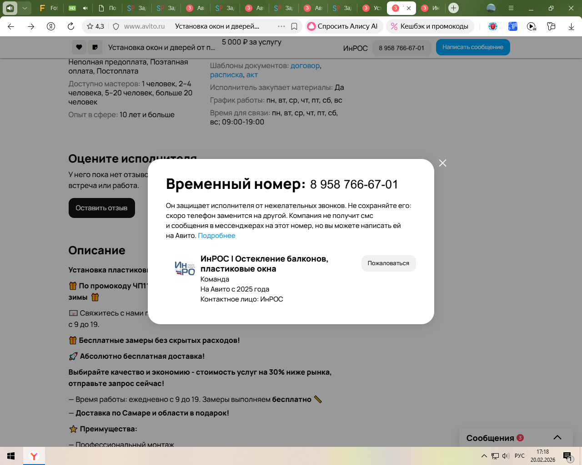This screenshot has width=582, height=465.
Task: Close the temporary number dialog
Action: click(442, 163)
